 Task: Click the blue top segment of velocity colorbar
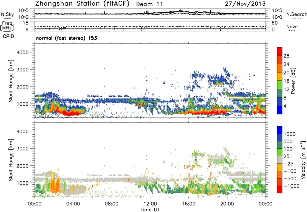[280, 130]
